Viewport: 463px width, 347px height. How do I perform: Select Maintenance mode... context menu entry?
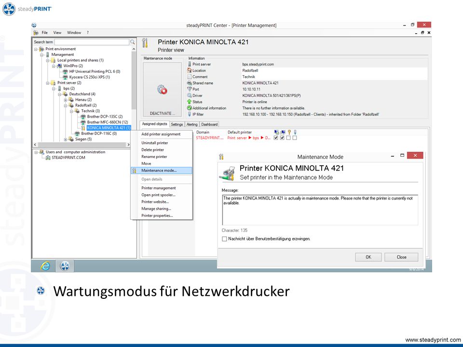tap(162, 170)
